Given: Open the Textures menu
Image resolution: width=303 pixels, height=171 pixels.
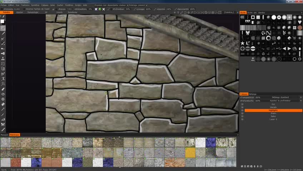Looking at the screenshot, I should pos(25,5).
